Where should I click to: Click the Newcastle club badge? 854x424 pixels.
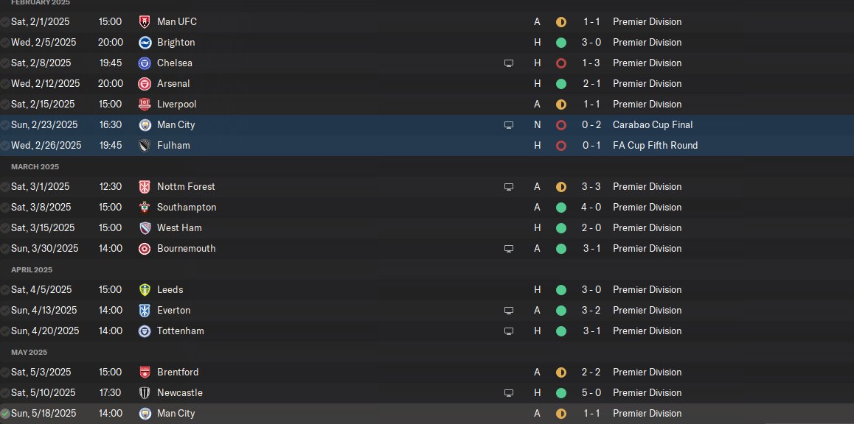pyautogui.click(x=145, y=393)
